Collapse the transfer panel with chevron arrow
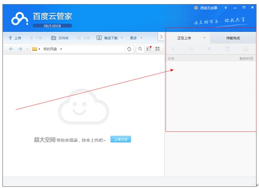The width and height of the screenshot is (259, 188). click(x=161, y=37)
